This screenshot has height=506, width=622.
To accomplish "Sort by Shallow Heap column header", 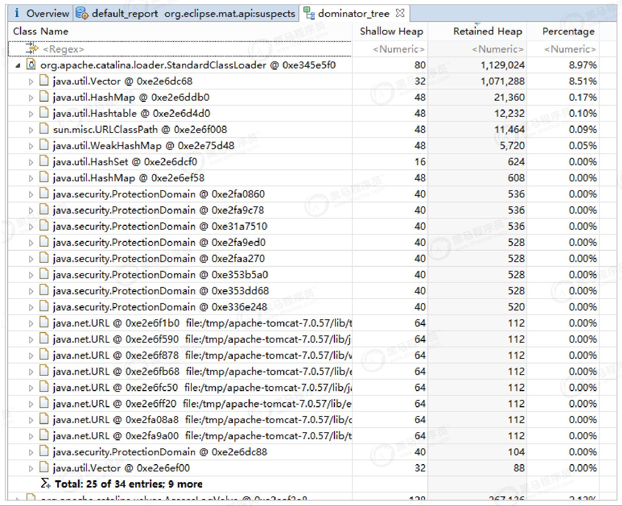I will pos(391,32).
